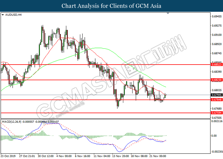This screenshot has width=223, height=159.
Task: Click the chart shift triangle marker at the top
Action: point(168,13)
